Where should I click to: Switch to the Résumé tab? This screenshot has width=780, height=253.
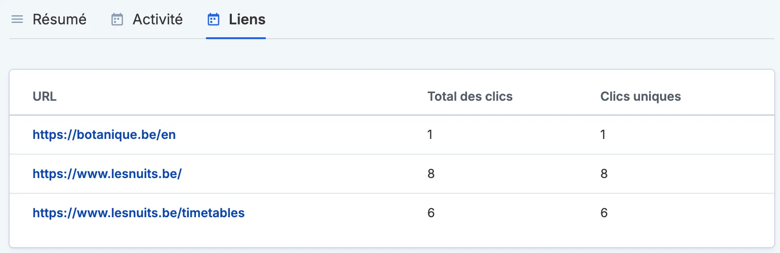(x=49, y=20)
